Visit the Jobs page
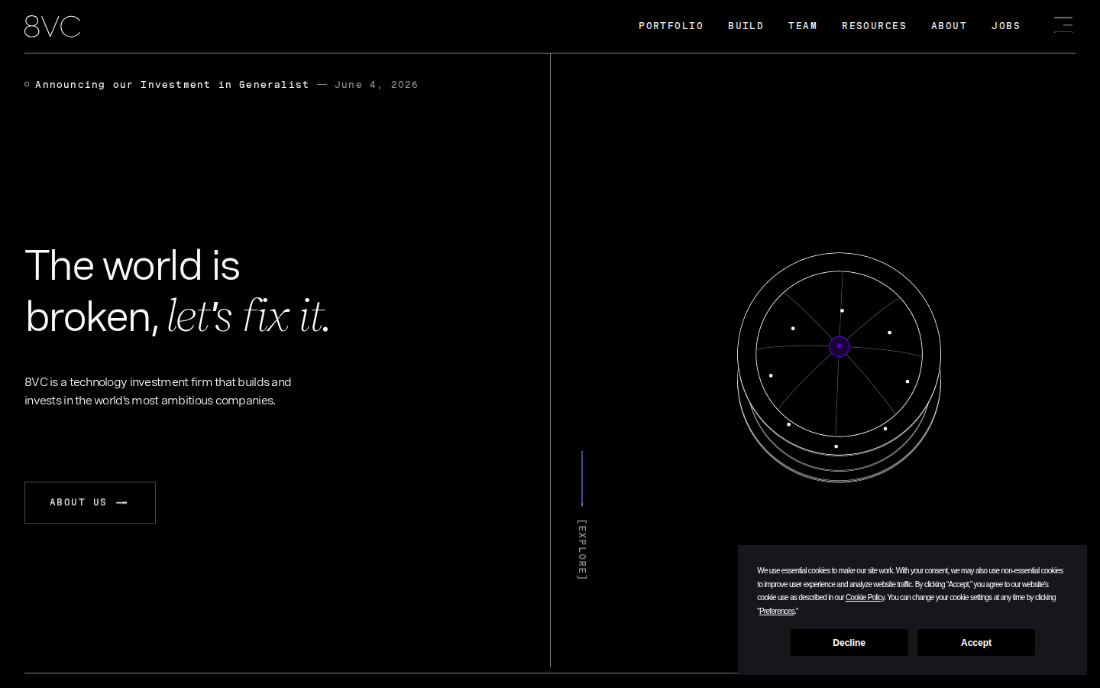Viewport: 1100px width, 688px height. pyautogui.click(x=1006, y=26)
